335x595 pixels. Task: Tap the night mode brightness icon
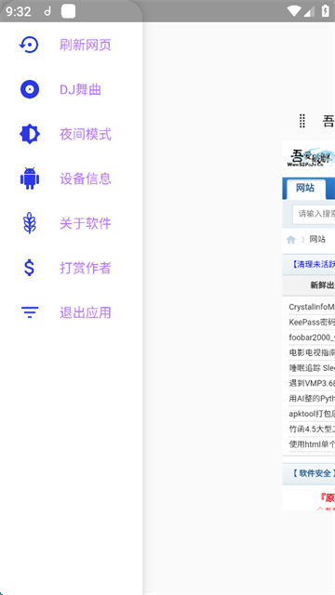[x=29, y=134]
